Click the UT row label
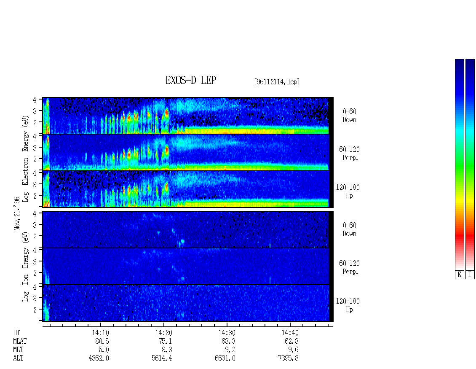 16,333
